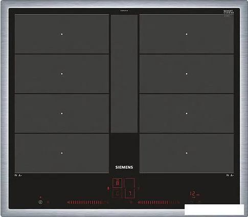Image resolution: width=248 pixels, height=217 pixels.
Task: Select the upper-left zone display showing 8
Action: pos(118,183)
